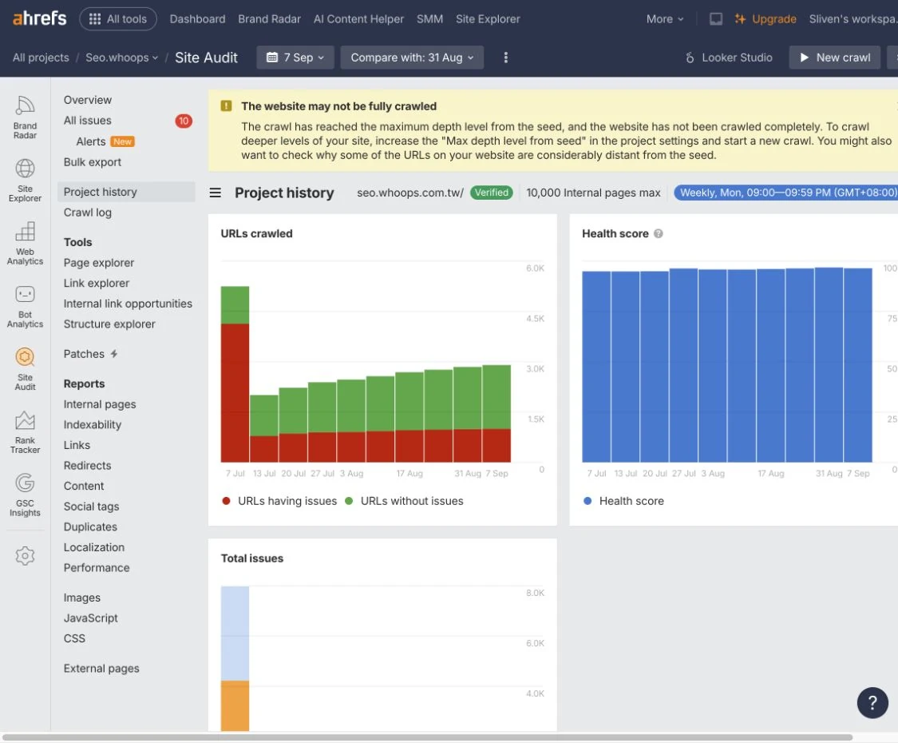Screen dimensions: 898x743
Task: Click the yellow warning icon in the banner
Action: point(226,106)
